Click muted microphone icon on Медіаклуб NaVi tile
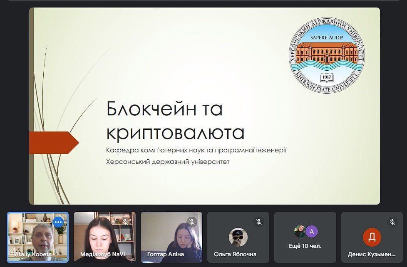The image size is (407, 267). (125, 222)
